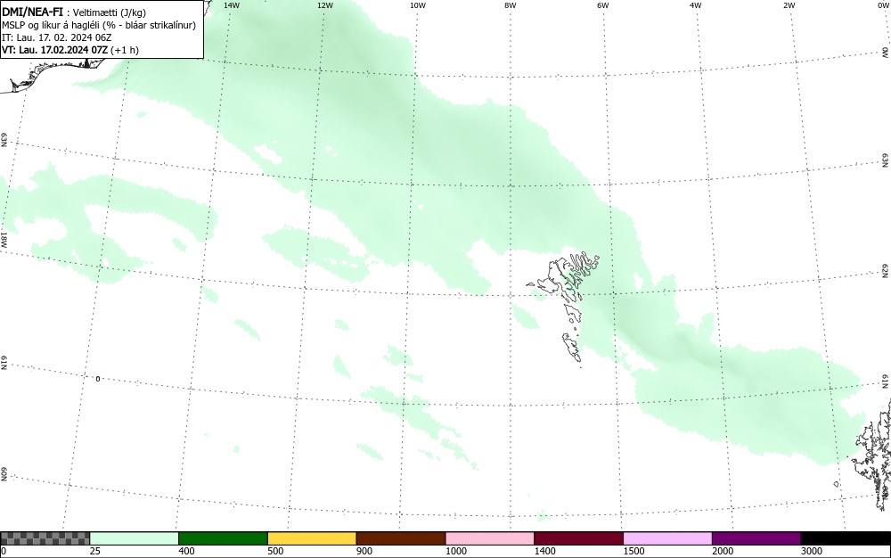This screenshot has height=558, width=891.
Task: Click the "IT: Lau. 17. 02. 2024 06Z" line
Action: (x=57, y=37)
